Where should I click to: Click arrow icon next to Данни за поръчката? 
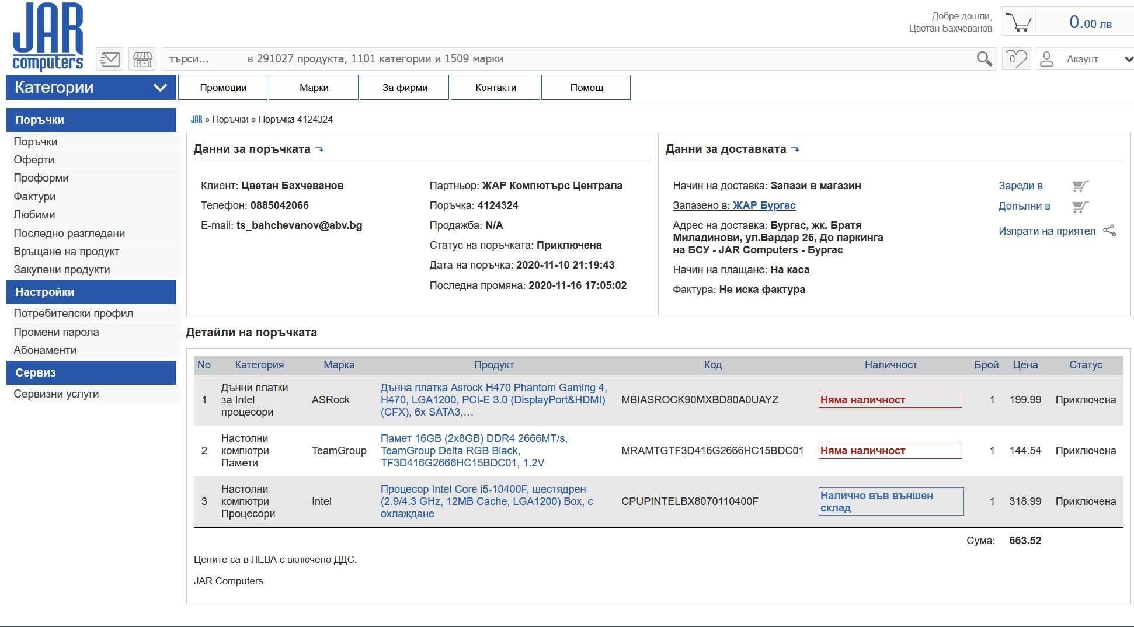319,149
